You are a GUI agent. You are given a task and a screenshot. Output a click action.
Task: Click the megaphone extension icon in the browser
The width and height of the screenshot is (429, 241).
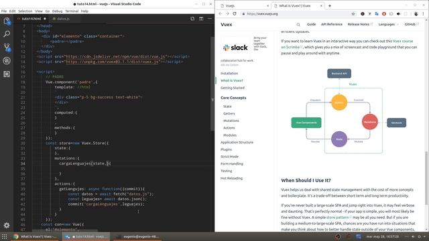(398, 13)
